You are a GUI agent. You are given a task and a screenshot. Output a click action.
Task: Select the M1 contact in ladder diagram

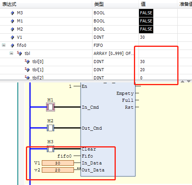51,107
